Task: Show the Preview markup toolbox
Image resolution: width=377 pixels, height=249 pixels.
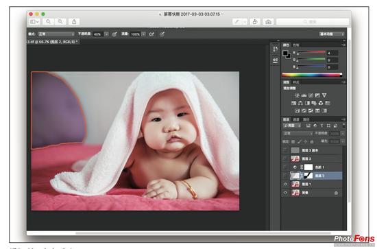Action: coord(268,22)
